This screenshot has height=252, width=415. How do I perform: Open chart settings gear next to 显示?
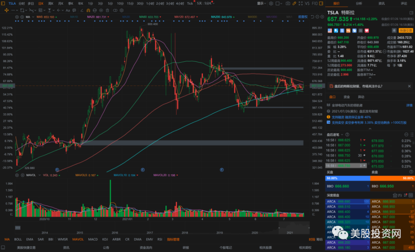pos(271,3)
